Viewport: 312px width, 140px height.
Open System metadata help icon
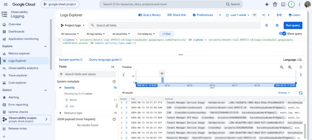coord(114,82)
